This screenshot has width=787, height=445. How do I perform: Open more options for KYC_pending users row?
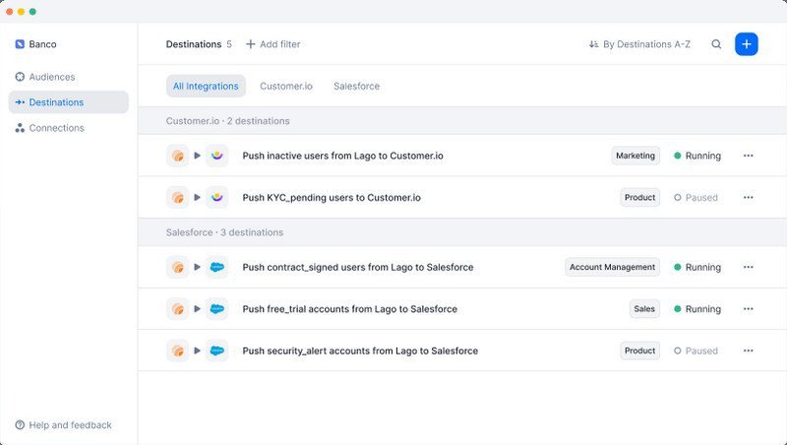pos(748,198)
